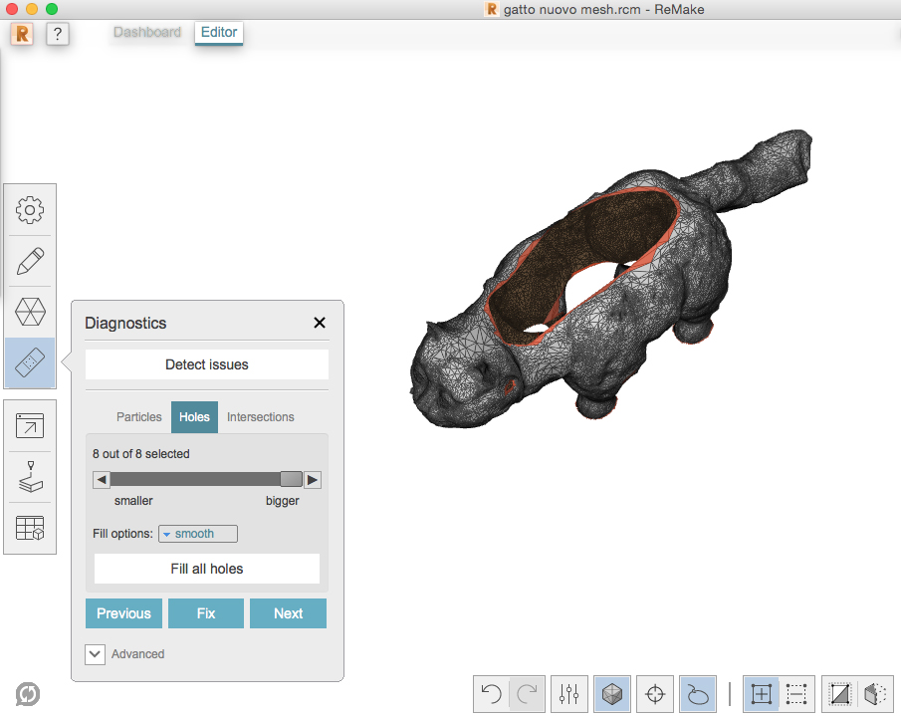The image size is (901, 716).
Task: Select the dashed rectangle selection icon
Action: click(x=797, y=694)
